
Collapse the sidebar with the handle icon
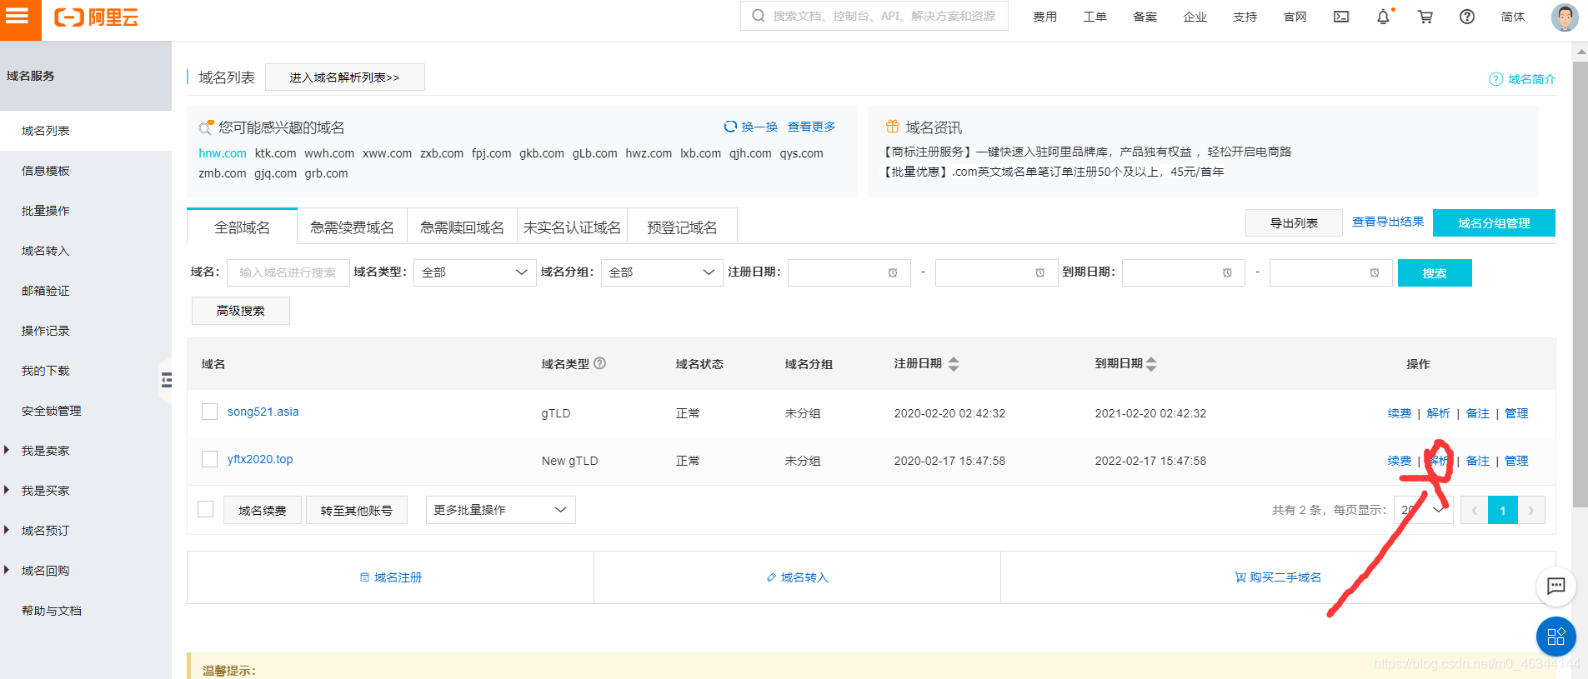pyautogui.click(x=167, y=380)
